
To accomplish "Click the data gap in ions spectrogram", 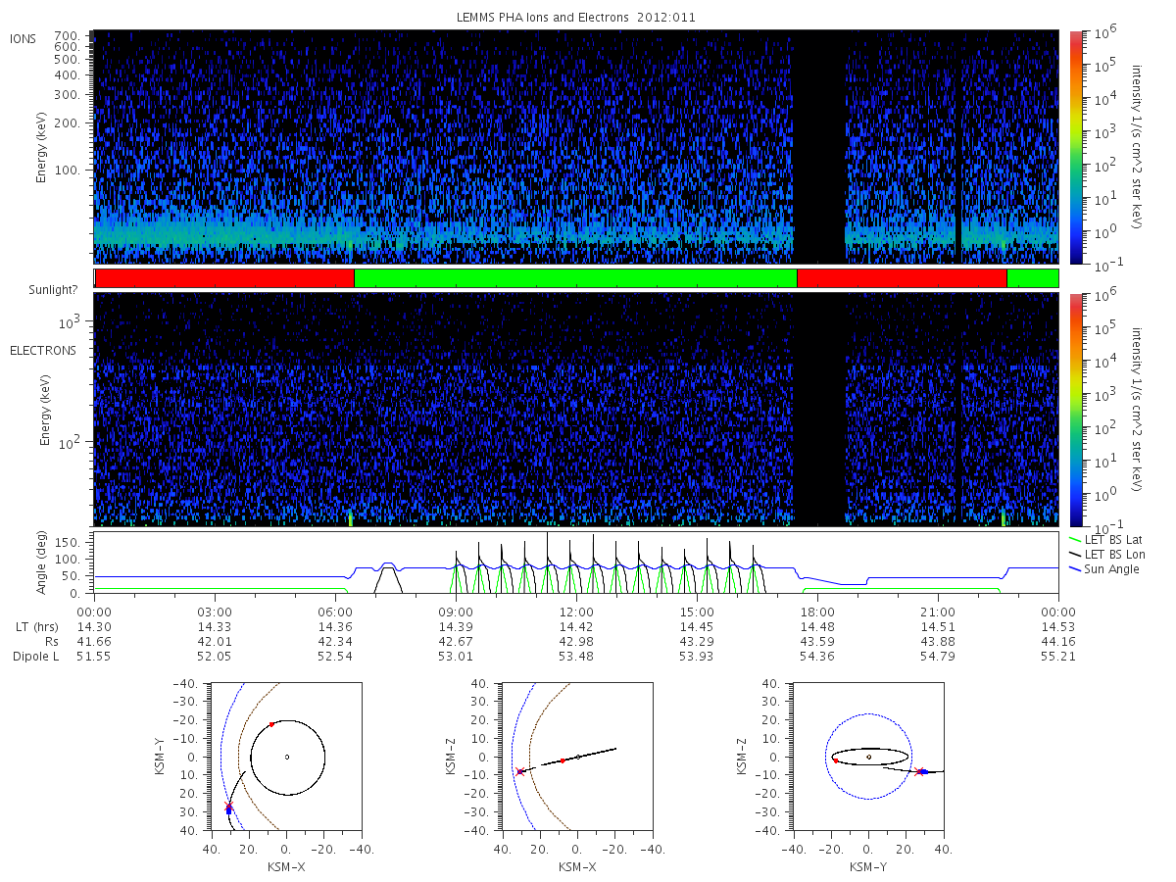I will pyautogui.click(x=819, y=147).
